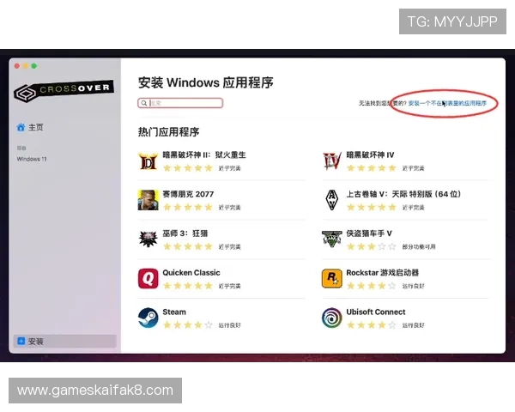
Task: Click the blue home icon beside 主页
Action: coord(21,127)
